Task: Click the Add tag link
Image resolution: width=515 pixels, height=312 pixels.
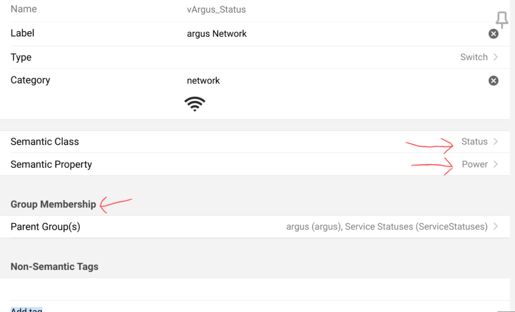Action: [x=26, y=309]
